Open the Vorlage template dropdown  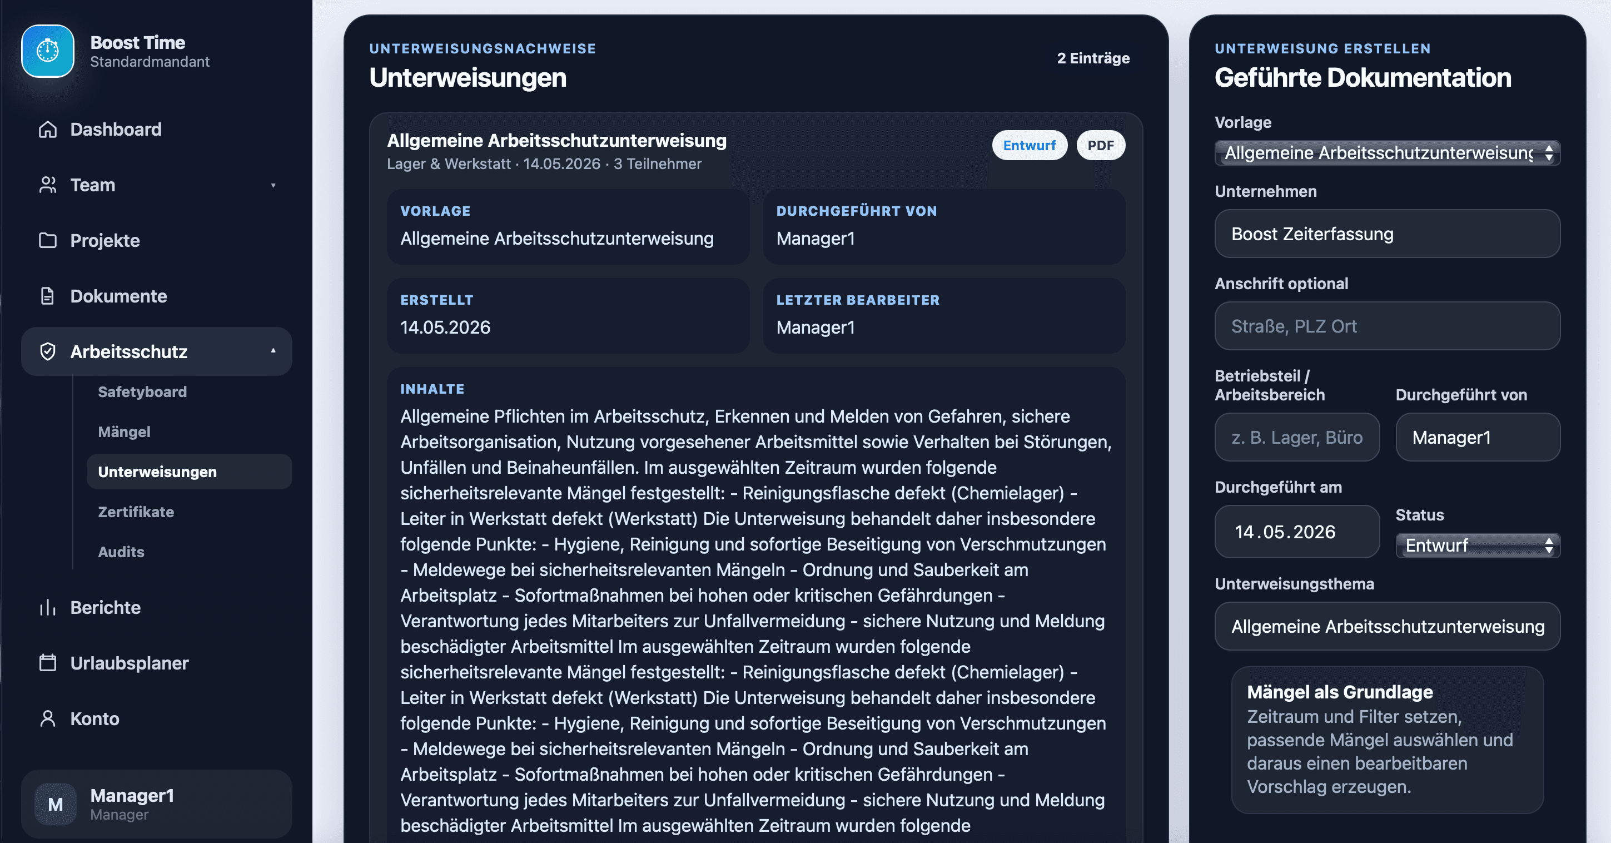pyautogui.click(x=1387, y=153)
